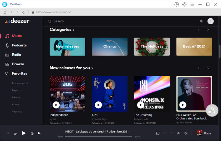Open the cast to device icon
The height and width of the screenshot is (141, 221).
click(x=158, y=133)
